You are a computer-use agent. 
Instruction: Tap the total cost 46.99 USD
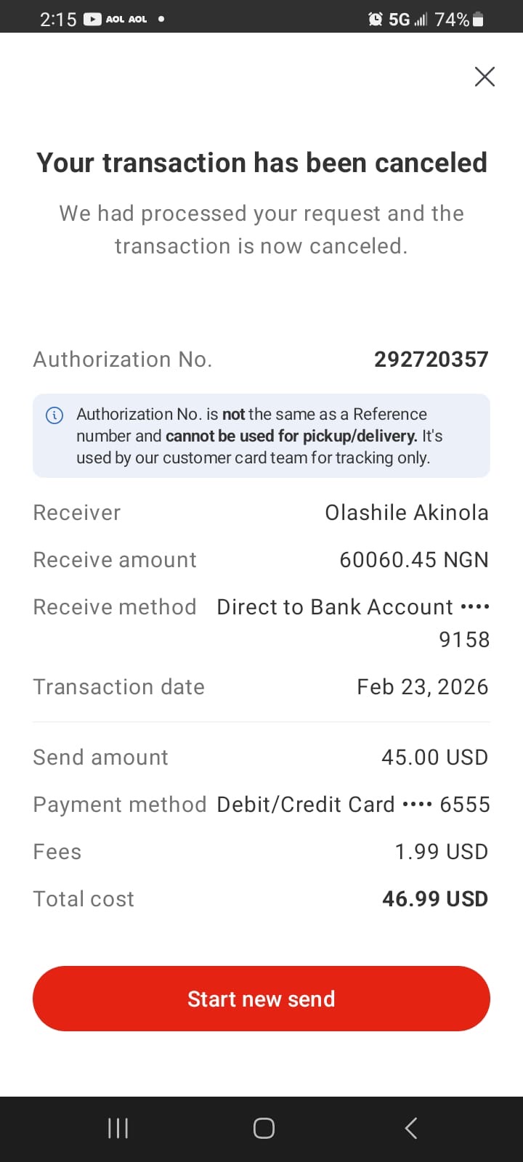pyautogui.click(x=434, y=899)
